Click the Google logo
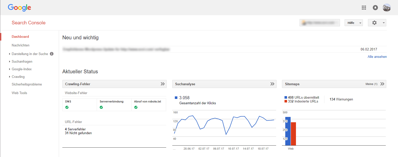 coord(19,8)
